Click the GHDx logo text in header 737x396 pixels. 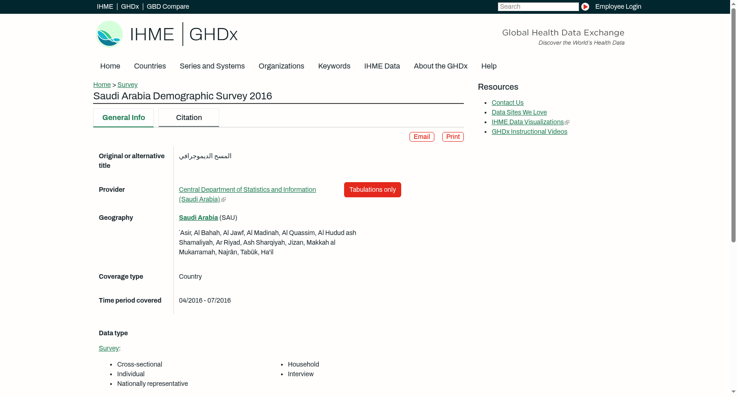(x=213, y=34)
